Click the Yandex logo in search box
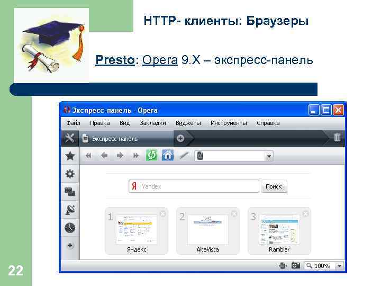 pyautogui.click(x=134, y=186)
